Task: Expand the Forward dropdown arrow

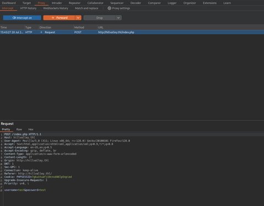Action: coord(78,18)
